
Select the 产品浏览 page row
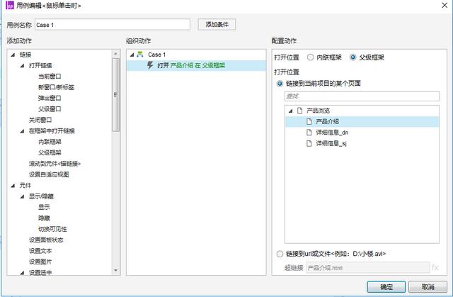(x=362, y=111)
